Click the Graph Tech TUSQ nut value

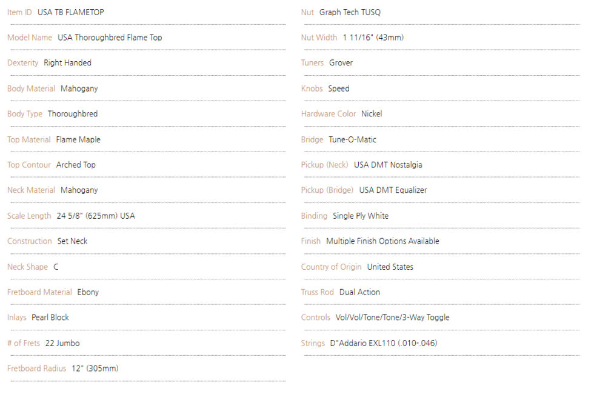[350, 12]
